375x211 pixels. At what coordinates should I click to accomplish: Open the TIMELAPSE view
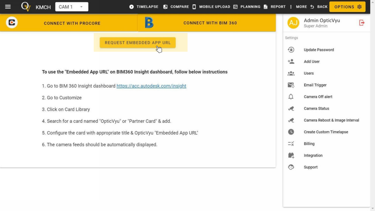point(147,7)
